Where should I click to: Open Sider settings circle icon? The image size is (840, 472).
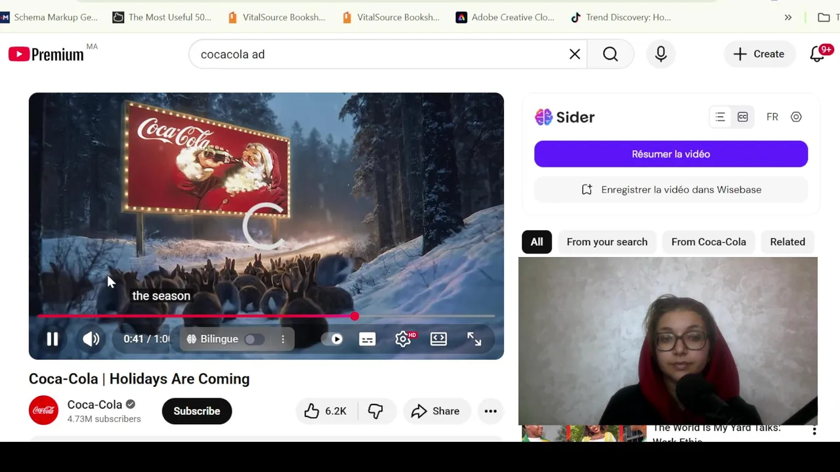pos(796,117)
